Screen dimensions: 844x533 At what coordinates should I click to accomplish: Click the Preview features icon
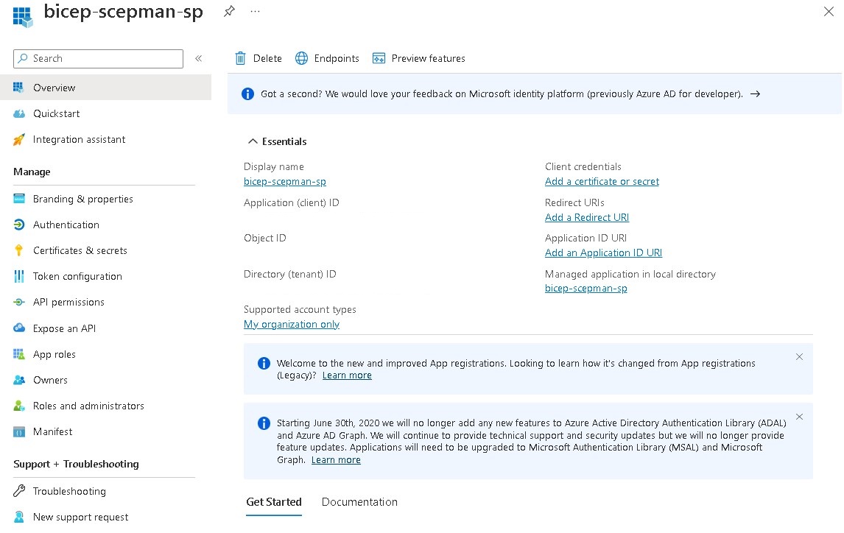click(379, 58)
